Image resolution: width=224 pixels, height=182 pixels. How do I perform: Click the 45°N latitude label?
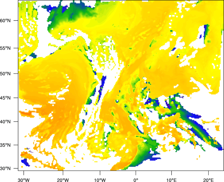tap(5, 98)
